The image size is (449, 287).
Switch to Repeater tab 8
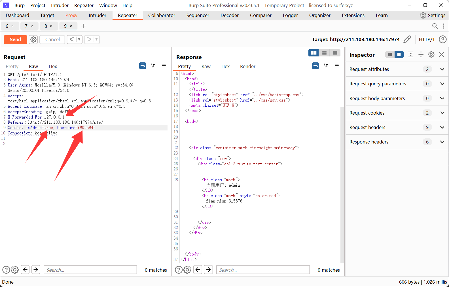click(x=46, y=26)
